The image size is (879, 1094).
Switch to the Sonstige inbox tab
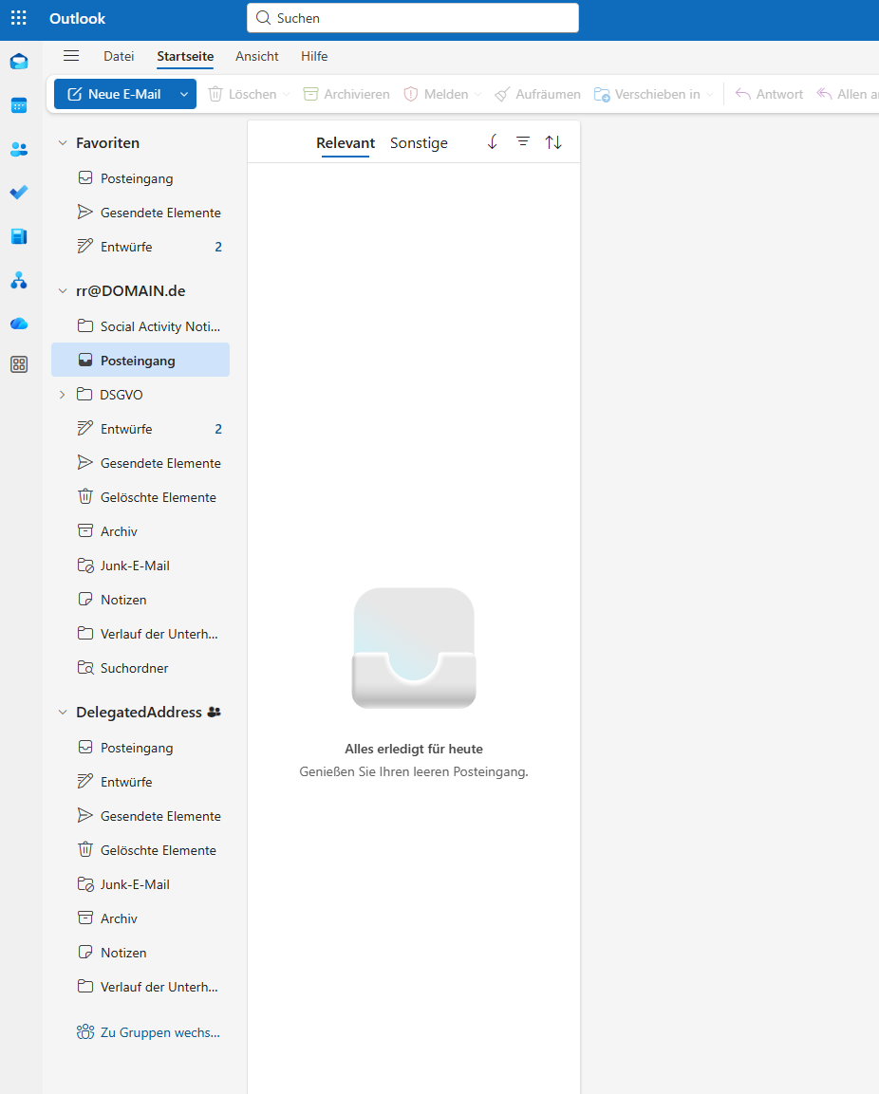[x=419, y=143]
